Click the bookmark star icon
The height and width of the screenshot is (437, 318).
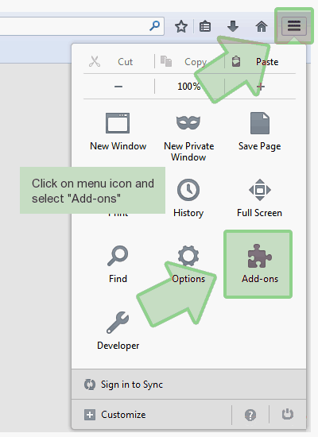pyautogui.click(x=181, y=26)
